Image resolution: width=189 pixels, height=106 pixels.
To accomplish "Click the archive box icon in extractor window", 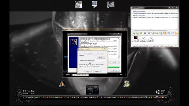I will pyautogui.click(x=74, y=42).
